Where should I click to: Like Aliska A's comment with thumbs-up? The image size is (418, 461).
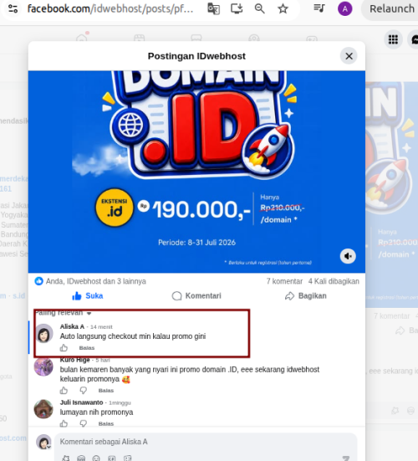tap(64, 348)
